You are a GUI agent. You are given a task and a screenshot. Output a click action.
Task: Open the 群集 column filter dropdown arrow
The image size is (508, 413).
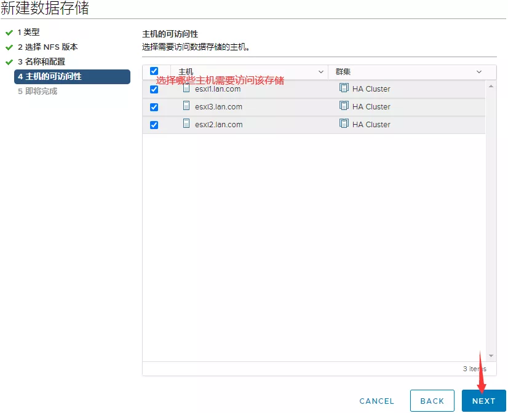[479, 72]
